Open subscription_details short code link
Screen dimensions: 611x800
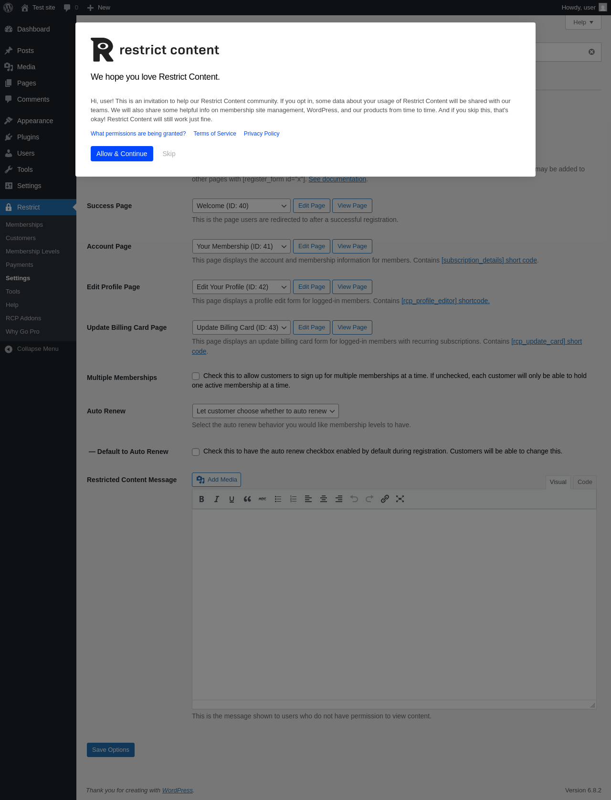point(489,260)
